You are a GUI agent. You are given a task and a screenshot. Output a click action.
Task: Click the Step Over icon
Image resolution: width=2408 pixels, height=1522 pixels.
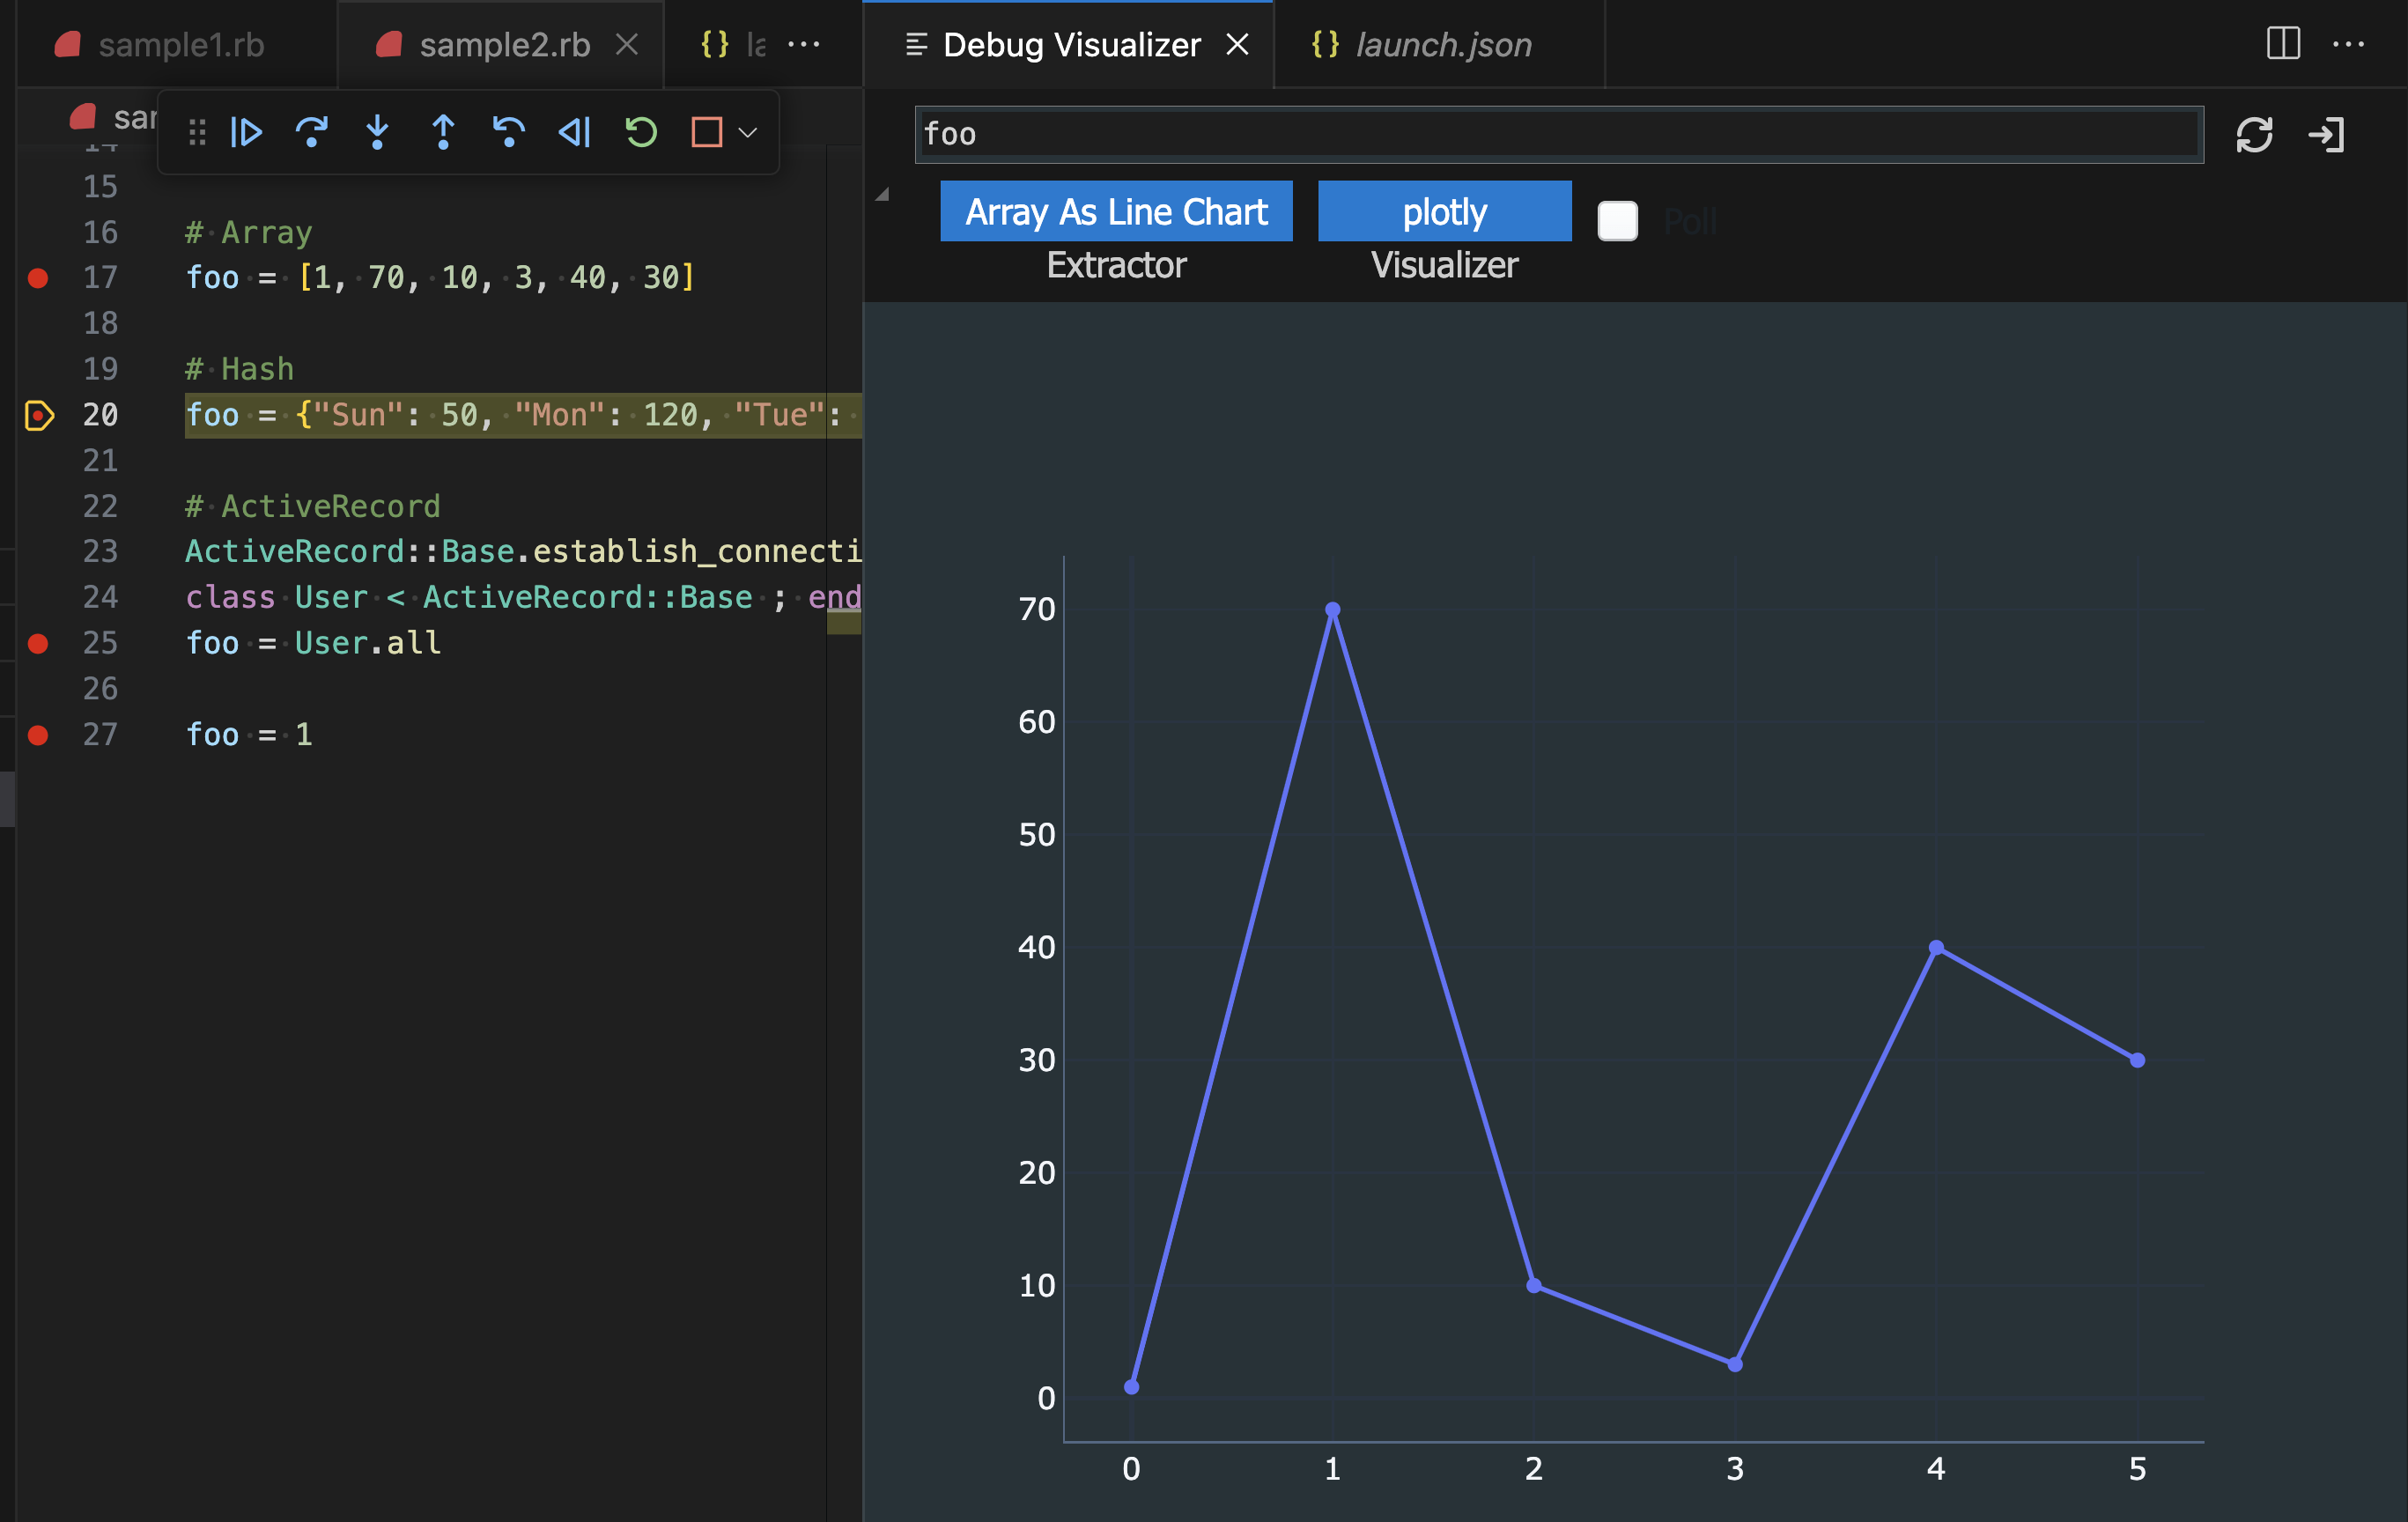click(x=312, y=133)
